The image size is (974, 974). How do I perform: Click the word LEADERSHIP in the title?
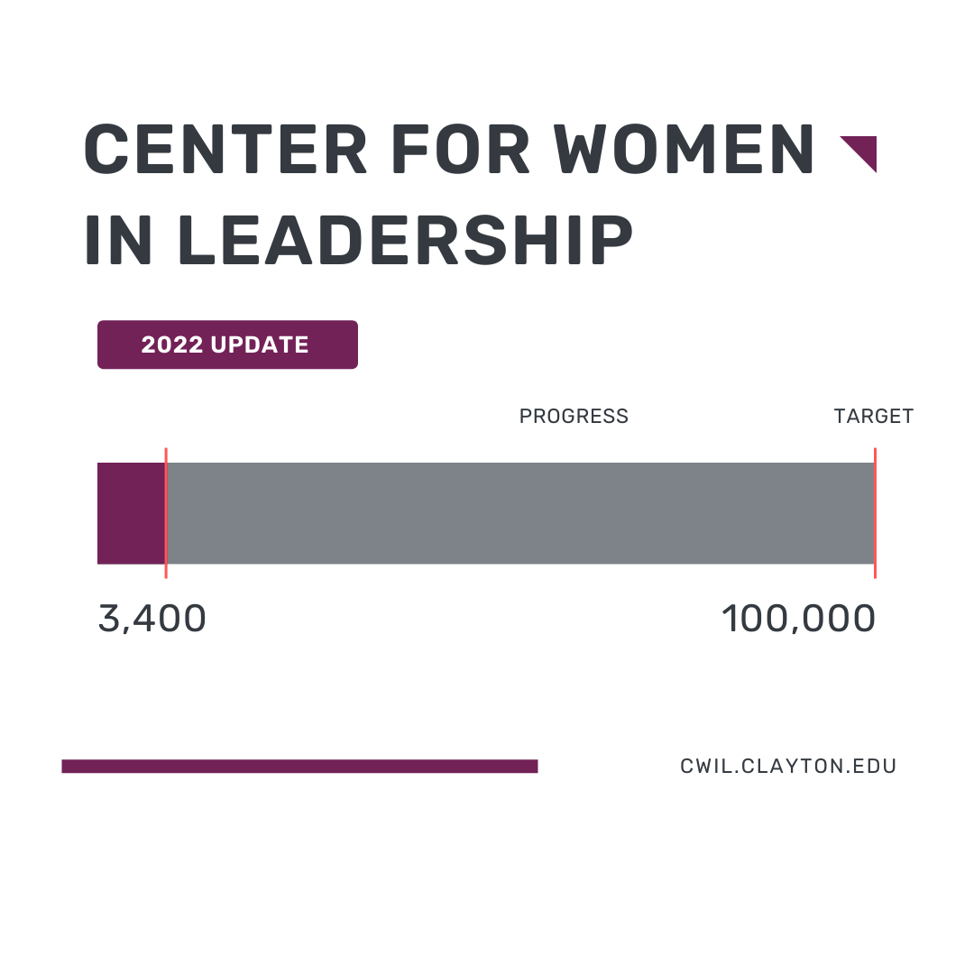point(405,240)
